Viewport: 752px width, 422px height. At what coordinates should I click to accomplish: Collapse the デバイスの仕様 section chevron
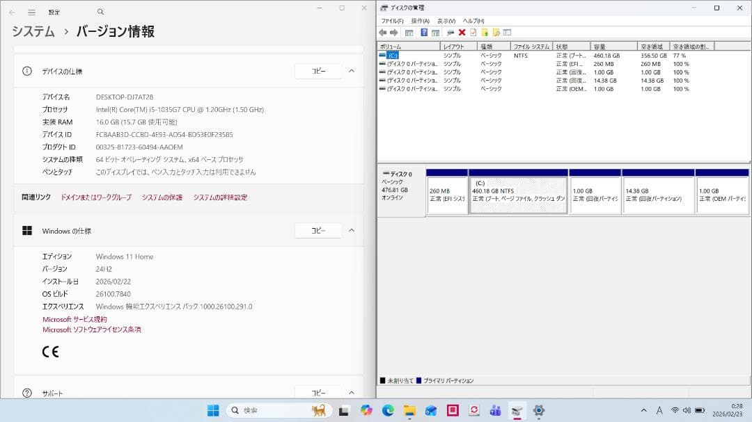tap(352, 71)
